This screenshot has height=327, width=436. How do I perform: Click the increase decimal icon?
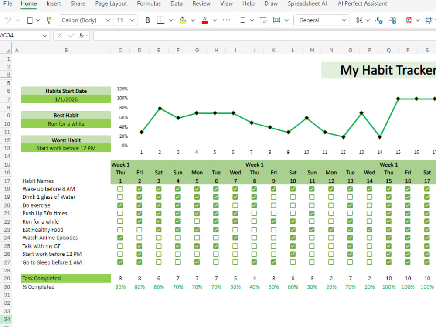tap(393, 20)
